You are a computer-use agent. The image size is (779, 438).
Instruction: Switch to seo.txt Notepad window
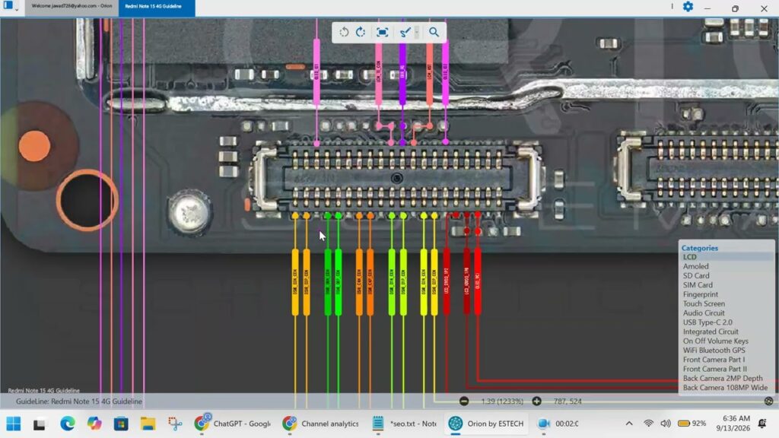coord(405,424)
